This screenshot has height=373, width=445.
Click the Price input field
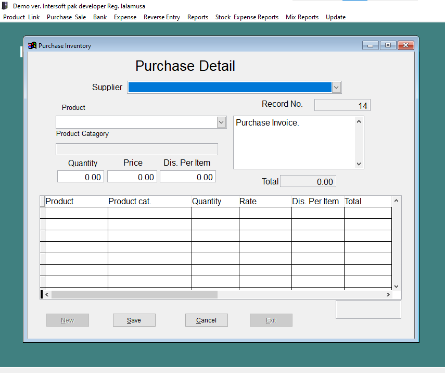pyautogui.click(x=132, y=176)
